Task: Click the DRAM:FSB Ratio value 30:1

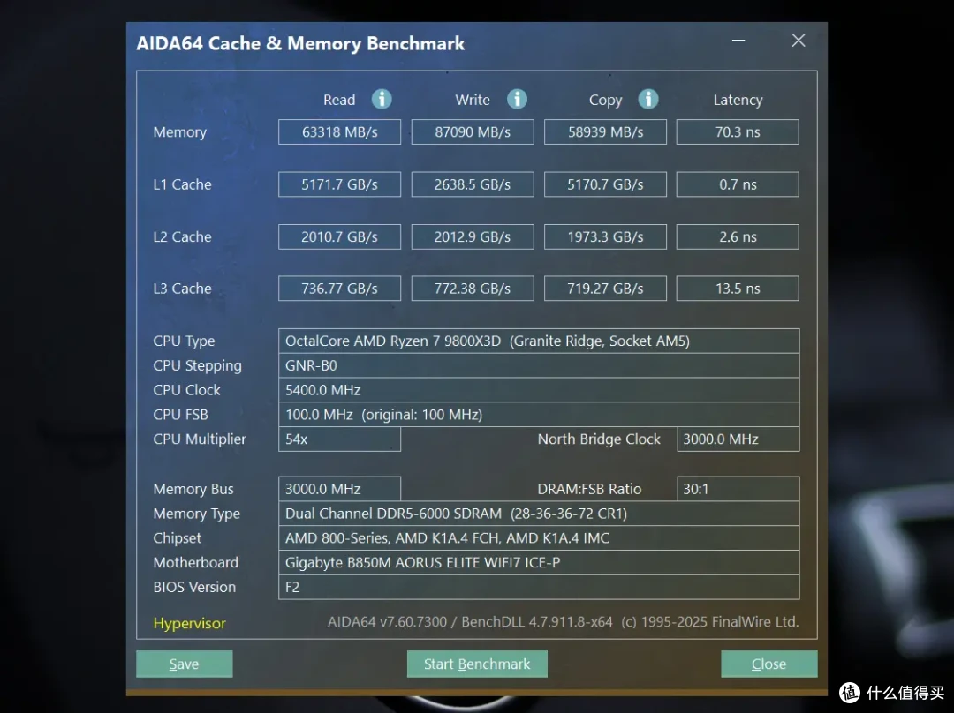Action: (x=738, y=489)
